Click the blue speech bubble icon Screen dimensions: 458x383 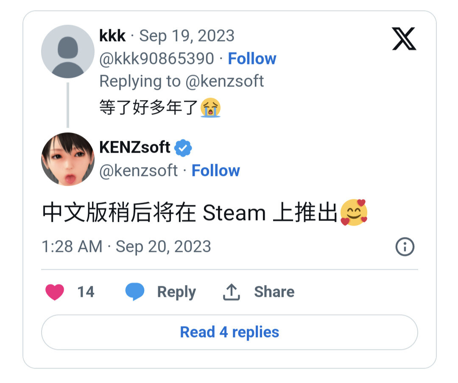pyautogui.click(x=135, y=292)
